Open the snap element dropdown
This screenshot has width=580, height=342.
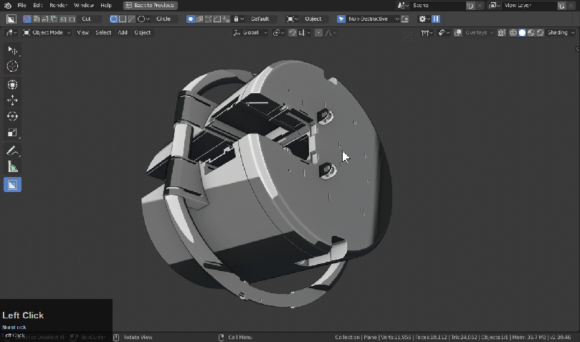pyautogui.click(x=304, y=32)
